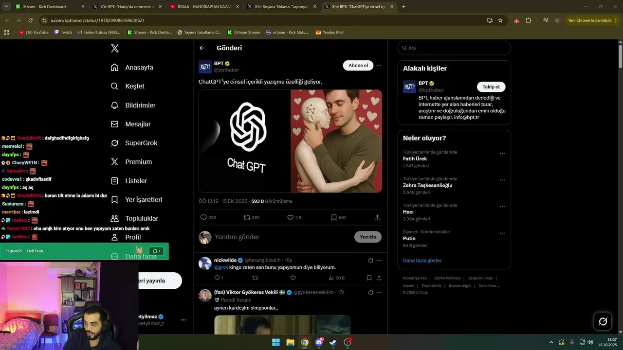Image resolution: width=623 pixels, height=350 pixels.
Task: Open options for Putin trend
Action: pyautogui.click(x=502, y=233)
